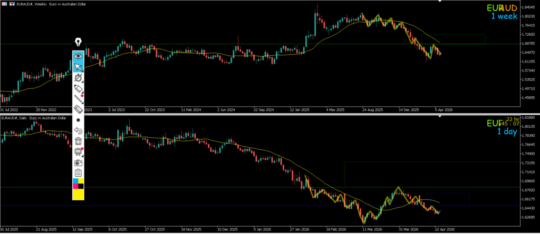Viewport: 540px width, 234px height.
Task: Choose the eraser tool
Action: [78, 109]
